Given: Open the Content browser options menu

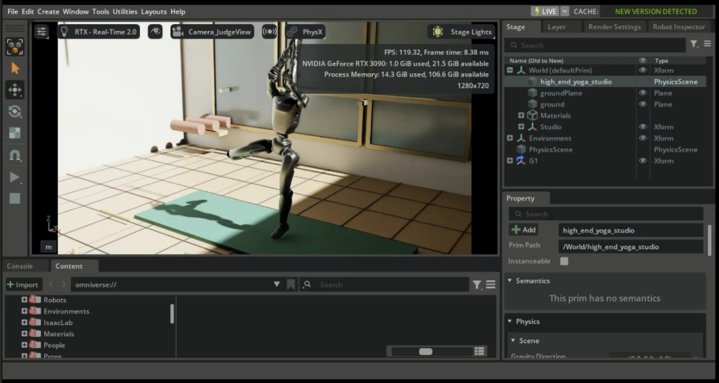Looking at the screenshot, I should pyautogui.click(x=491, y=285).
